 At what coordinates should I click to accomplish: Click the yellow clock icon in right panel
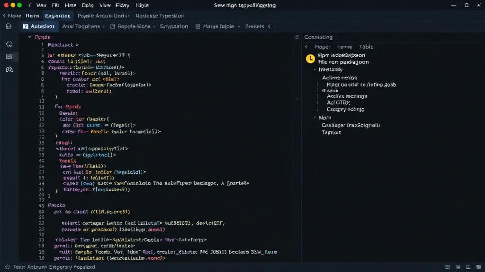[x=310, y=59]
